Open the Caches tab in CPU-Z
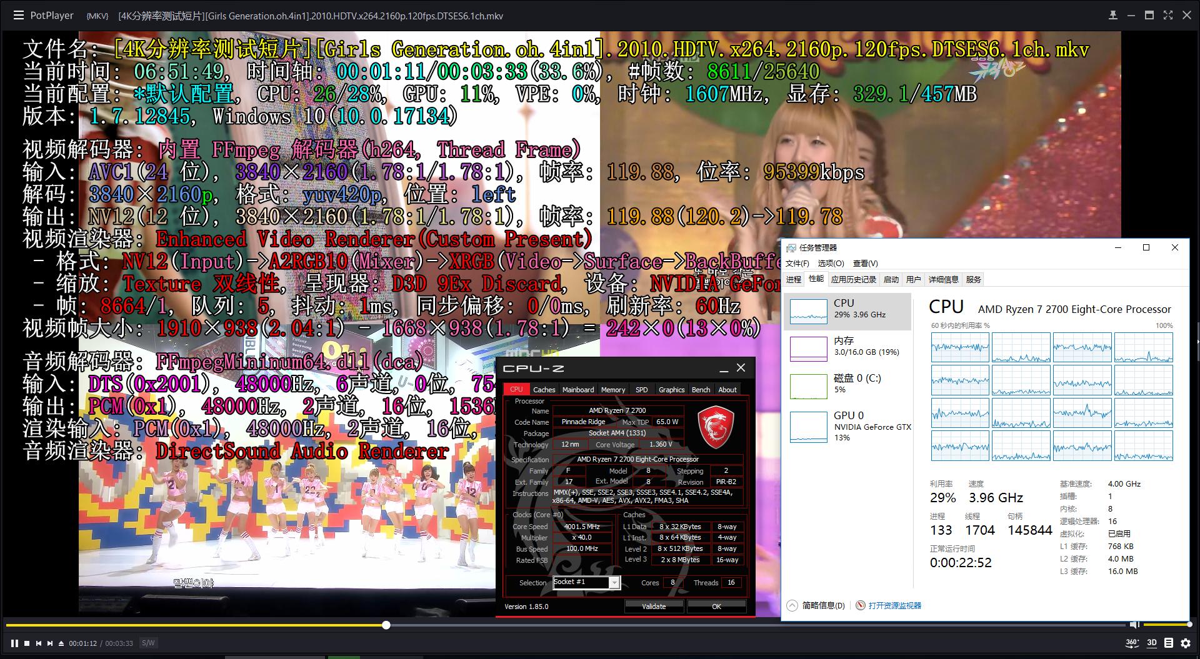This screenshot has height=659, width=1200. [x=544, y=389]
